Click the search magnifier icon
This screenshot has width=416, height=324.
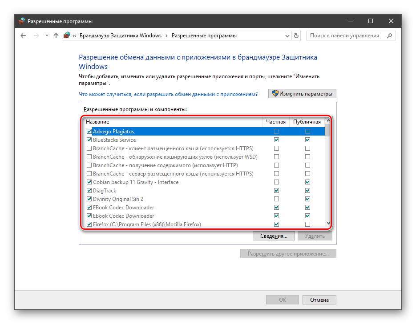(389, 36)
